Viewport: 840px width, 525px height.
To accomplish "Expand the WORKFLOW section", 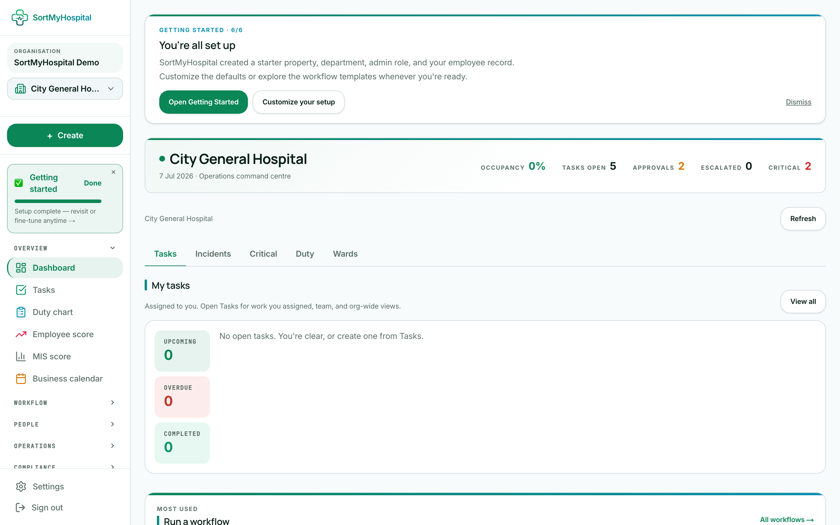I will click(65, 403).
